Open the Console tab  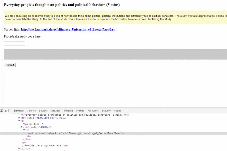point(31,111)
